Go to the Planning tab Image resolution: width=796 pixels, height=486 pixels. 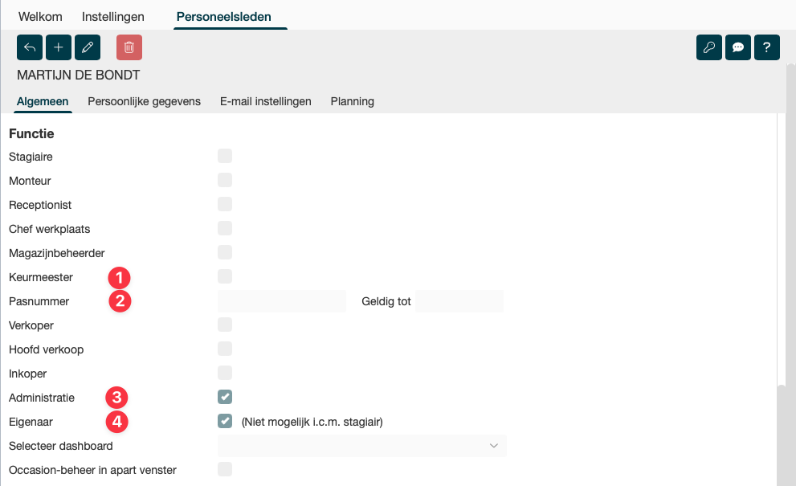352,101
